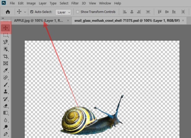Select the Clone Stamp tool

6,92
